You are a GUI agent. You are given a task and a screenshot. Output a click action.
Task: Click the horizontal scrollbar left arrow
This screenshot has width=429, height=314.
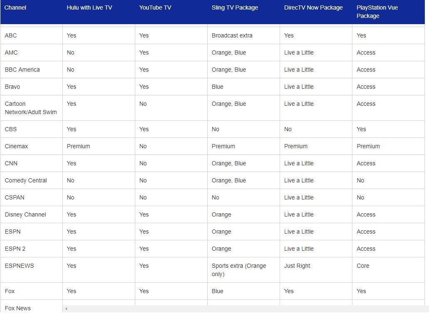66,309
